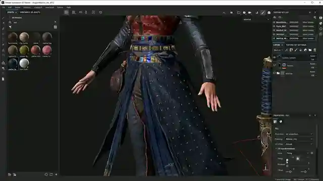
Task: Open the Help menu
Action: [x=69, y=8]
